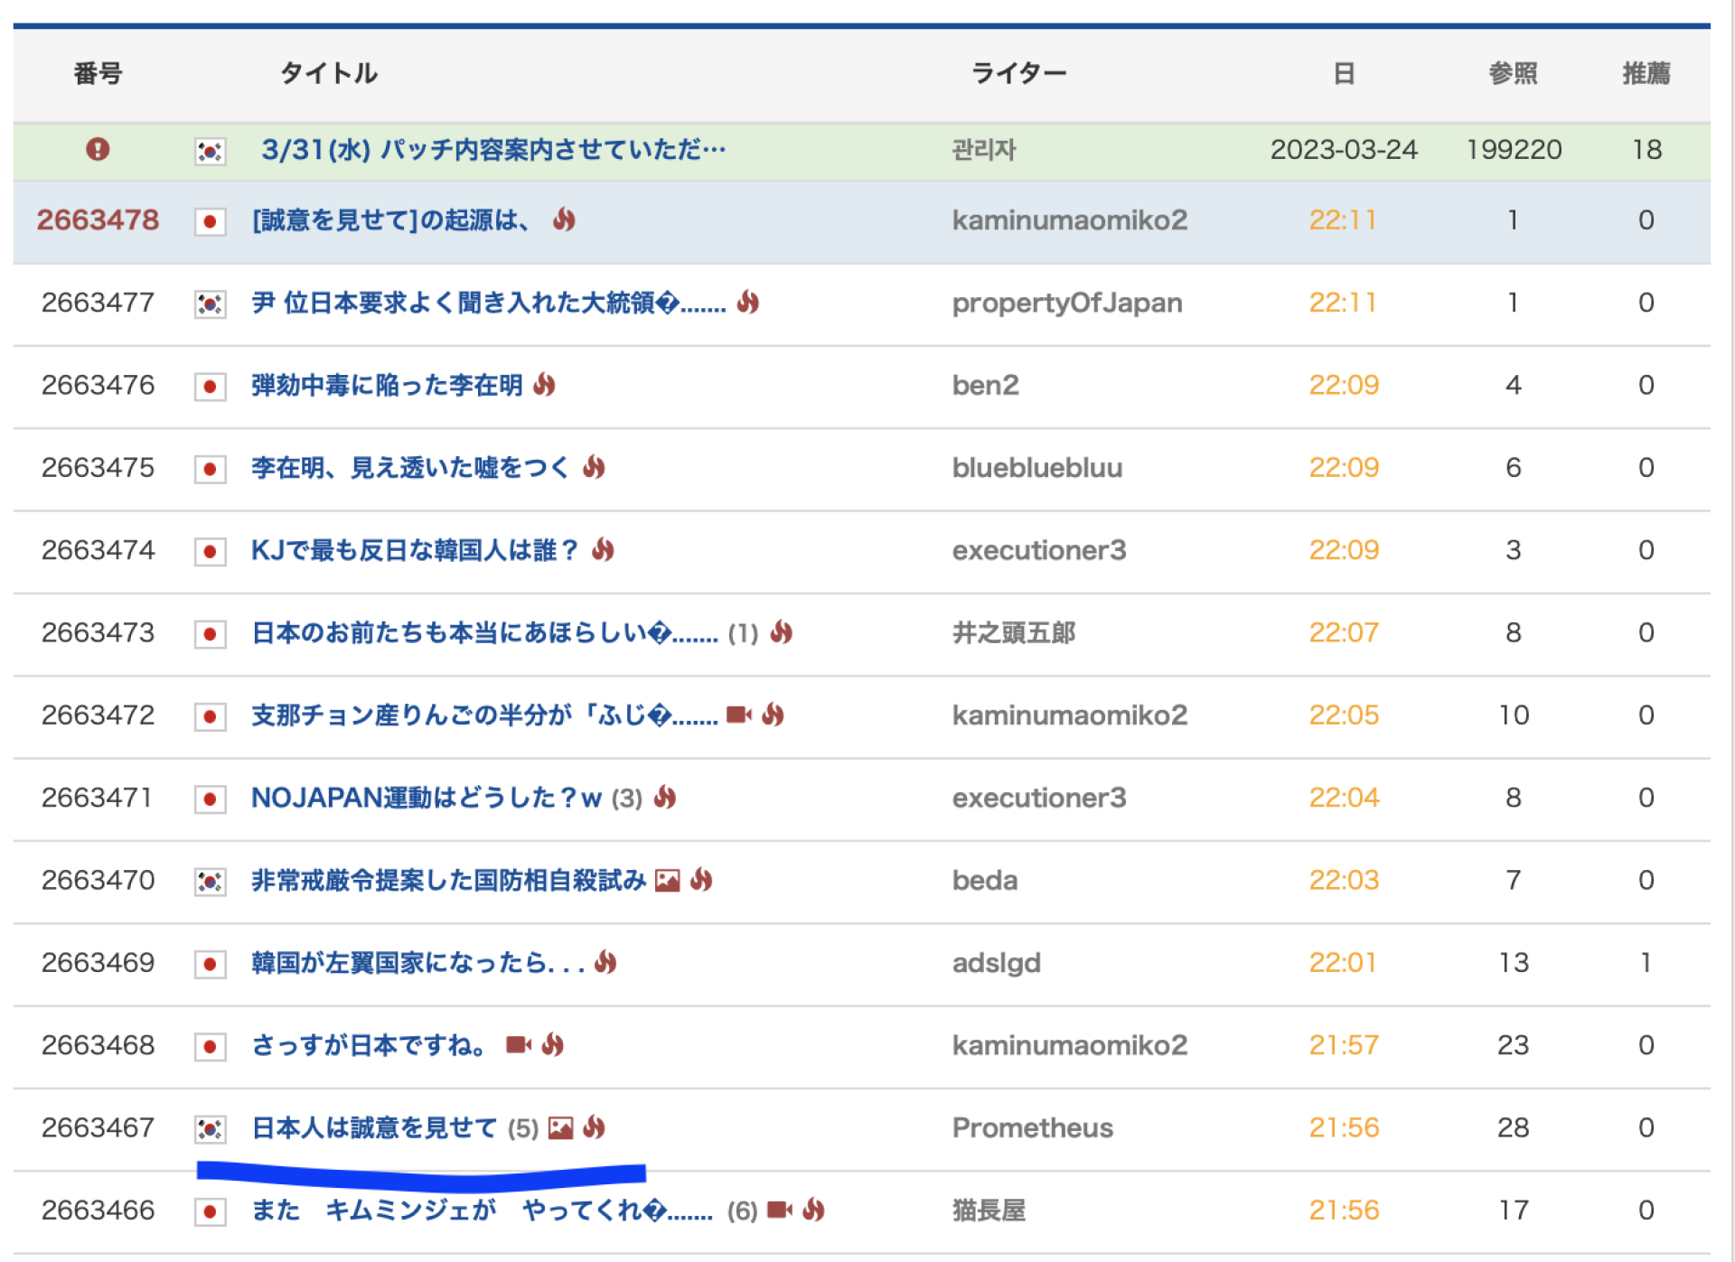
Task: Click writer propertyOfJapan
Action: (1067, 303)
